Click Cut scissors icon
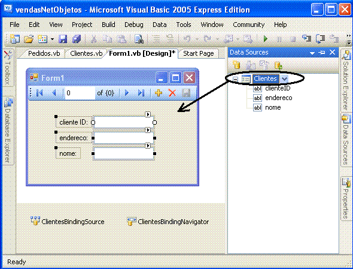Image resolution: width=353 pixels, height=269 pixels. coord(93,39)
